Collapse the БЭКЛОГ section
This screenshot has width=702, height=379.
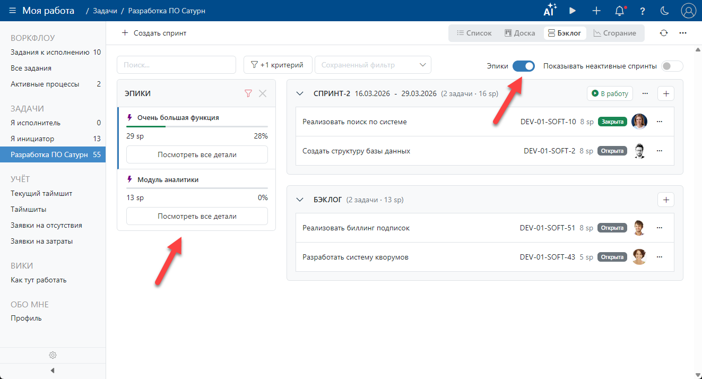pos(300,200)
